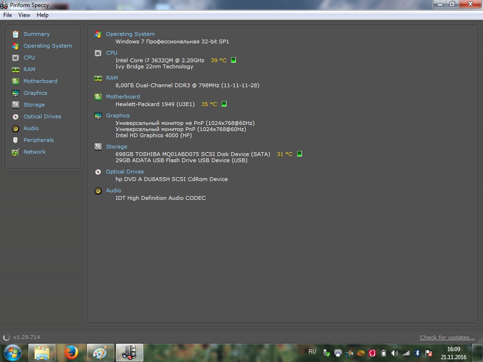Viewport: 483px width, 362px height.
Task: Click the Graphics monitor icon in main panel
Action: (98, 116)
